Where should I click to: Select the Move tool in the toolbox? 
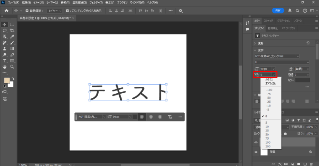coord(5,25)
